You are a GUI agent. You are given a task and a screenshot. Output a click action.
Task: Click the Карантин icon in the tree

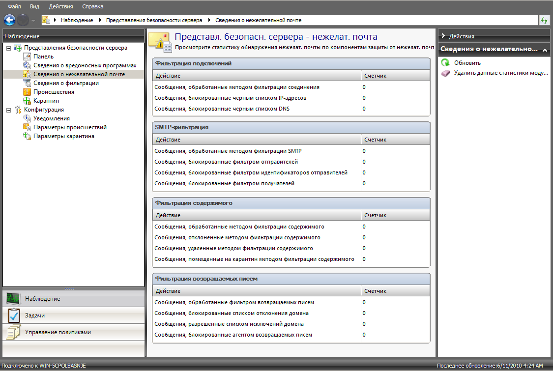[27, 101]
